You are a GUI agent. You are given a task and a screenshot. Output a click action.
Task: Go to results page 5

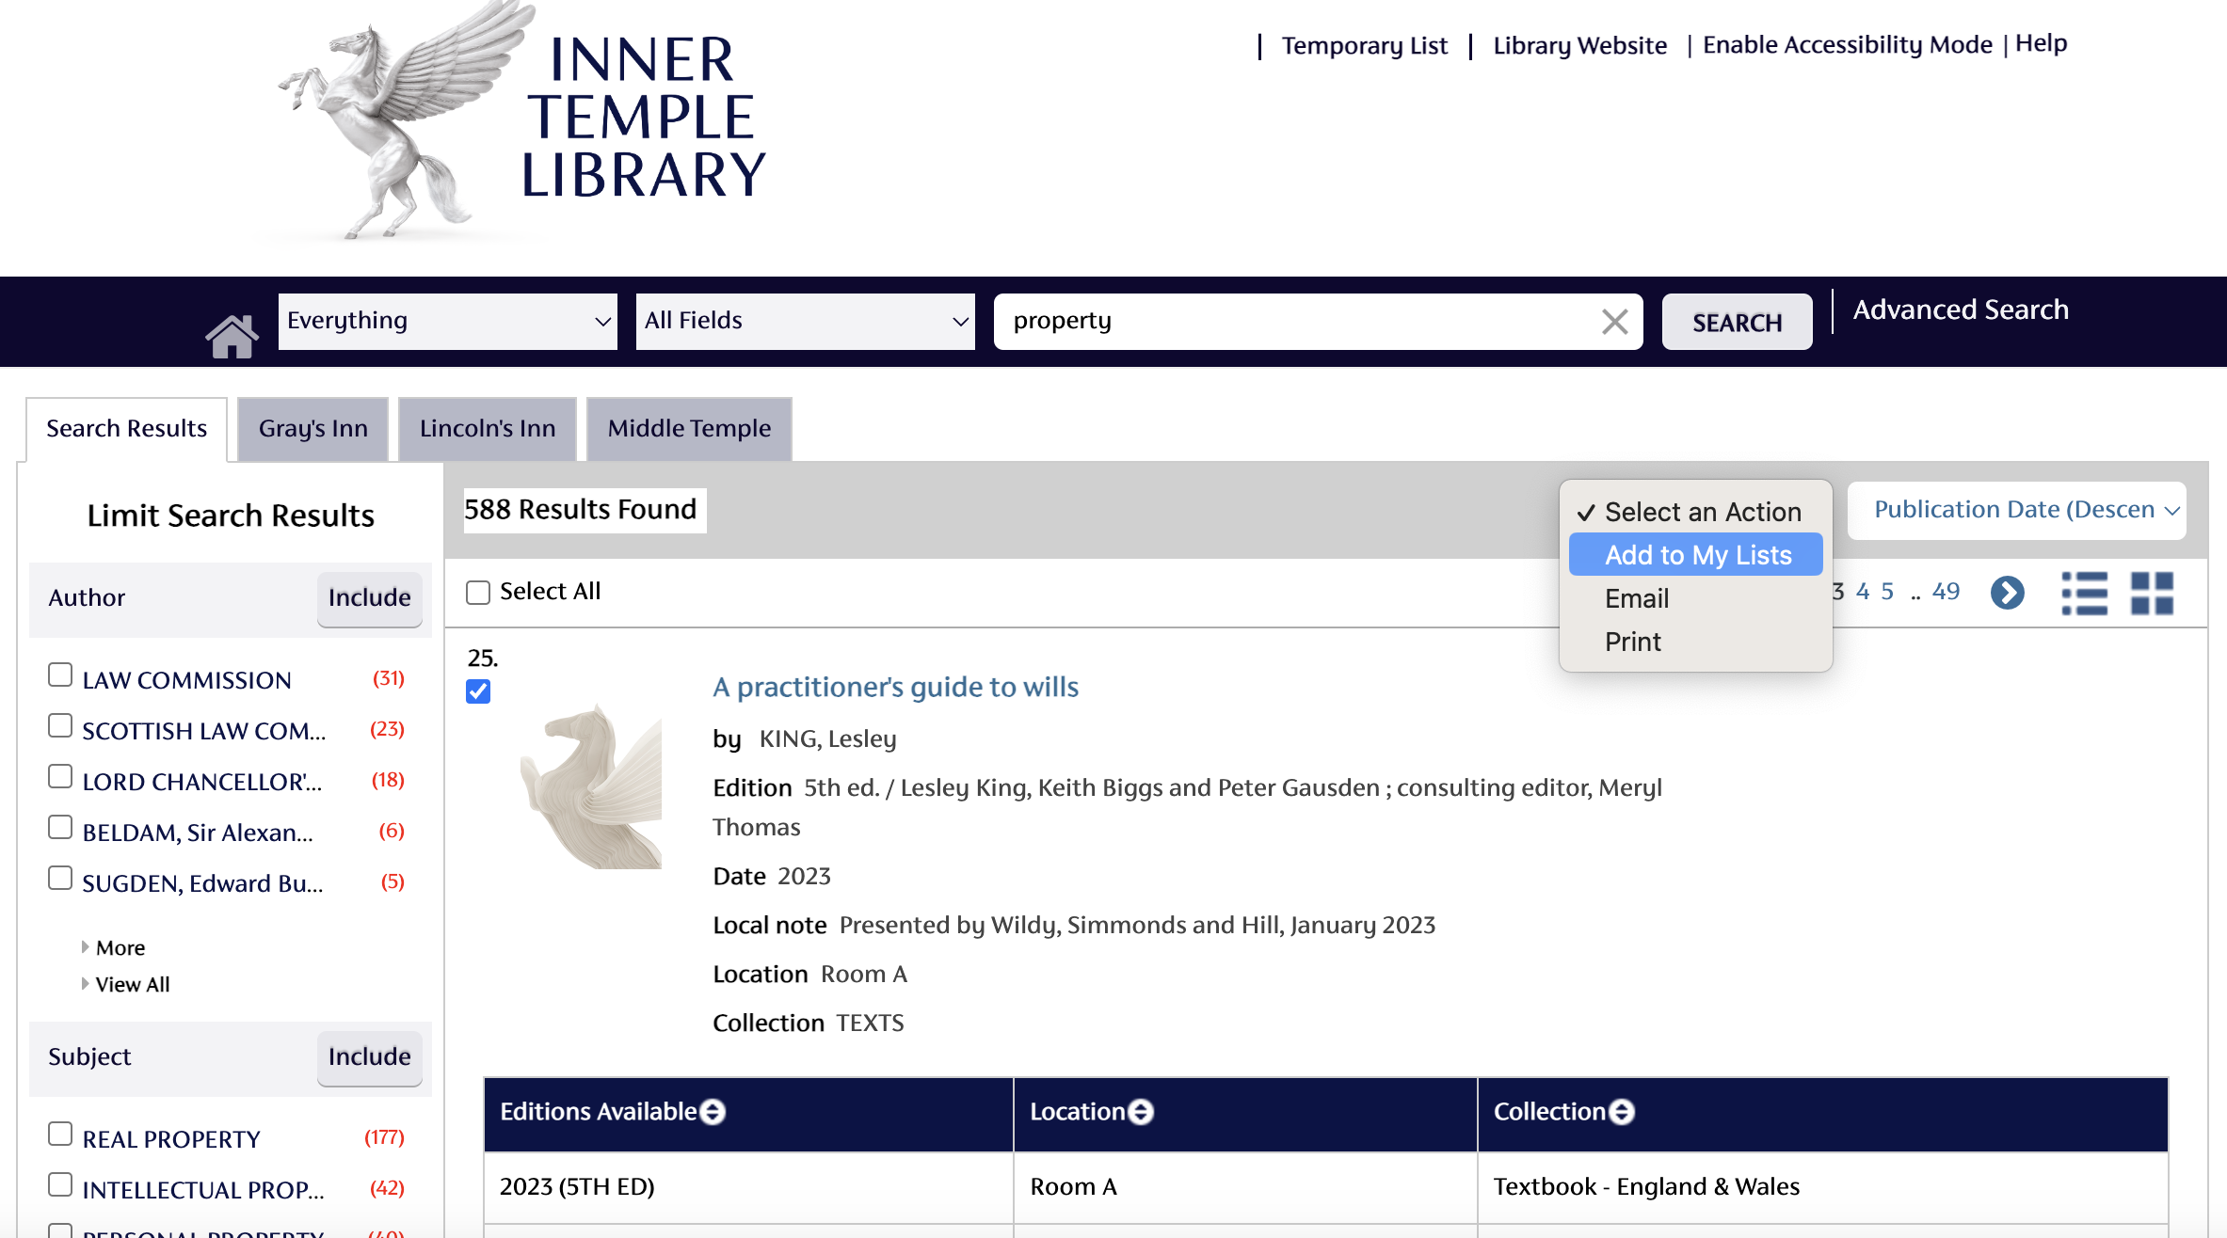pyautogui.click(x=1886, y=592)
